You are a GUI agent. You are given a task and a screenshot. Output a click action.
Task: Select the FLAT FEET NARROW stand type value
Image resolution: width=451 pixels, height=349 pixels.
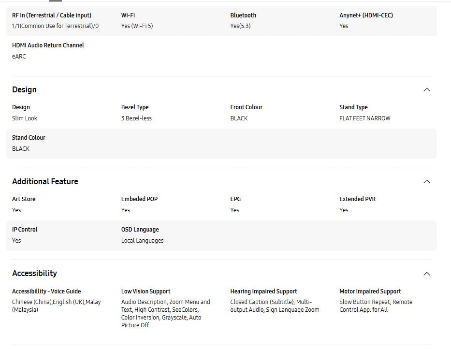[364, 118]
